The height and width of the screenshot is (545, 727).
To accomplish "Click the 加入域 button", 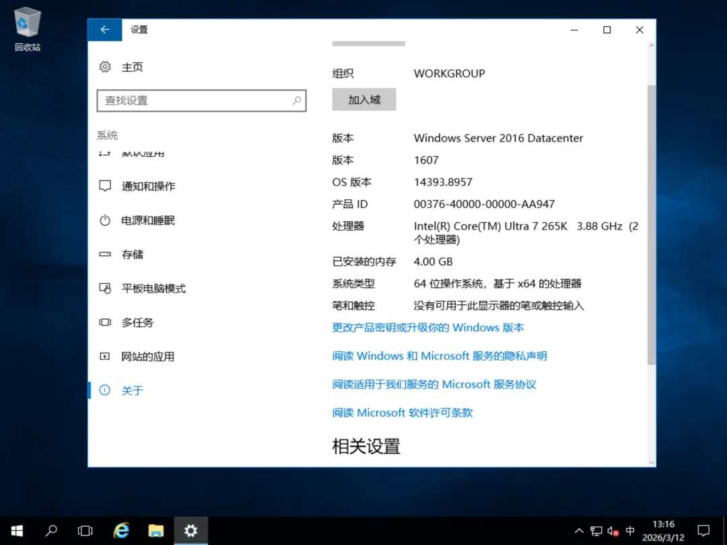I will (364, 100).
